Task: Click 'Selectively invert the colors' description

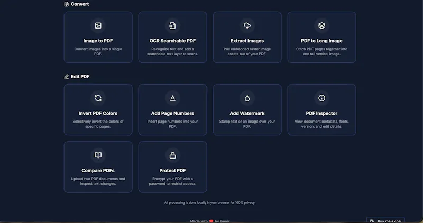Action: [x=98, y=124]
